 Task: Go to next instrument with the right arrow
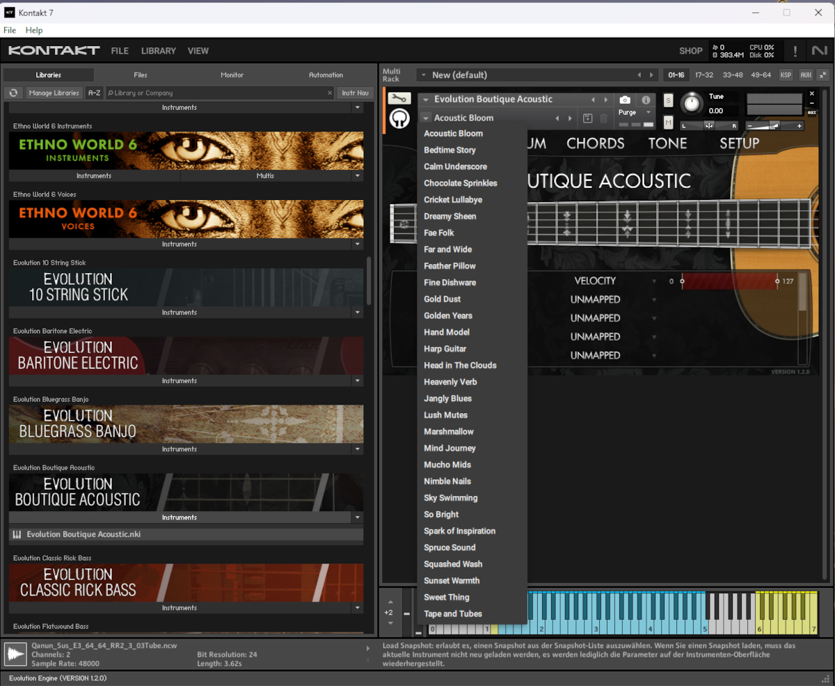[606, 100]
